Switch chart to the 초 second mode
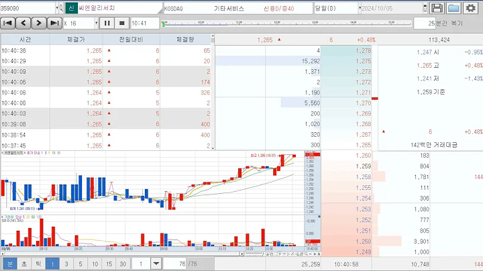 tap(24, 264)
